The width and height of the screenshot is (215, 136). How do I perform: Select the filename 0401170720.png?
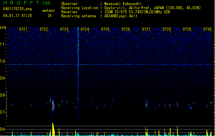pos(17,9)
